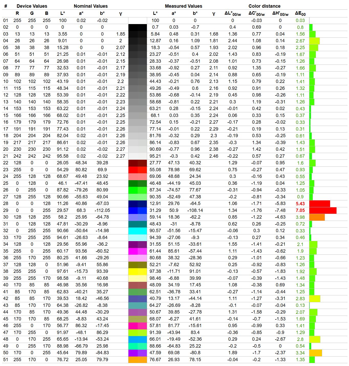
Task: Click the ΔE00 value 7.05
Action: point(300,210)
